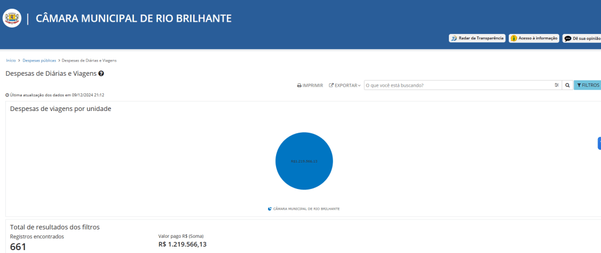Viewport: 601px width, 253px height.
Task: Click the Câmara Municipal de Rio Brilhante header title
Action: pos(134,18)
